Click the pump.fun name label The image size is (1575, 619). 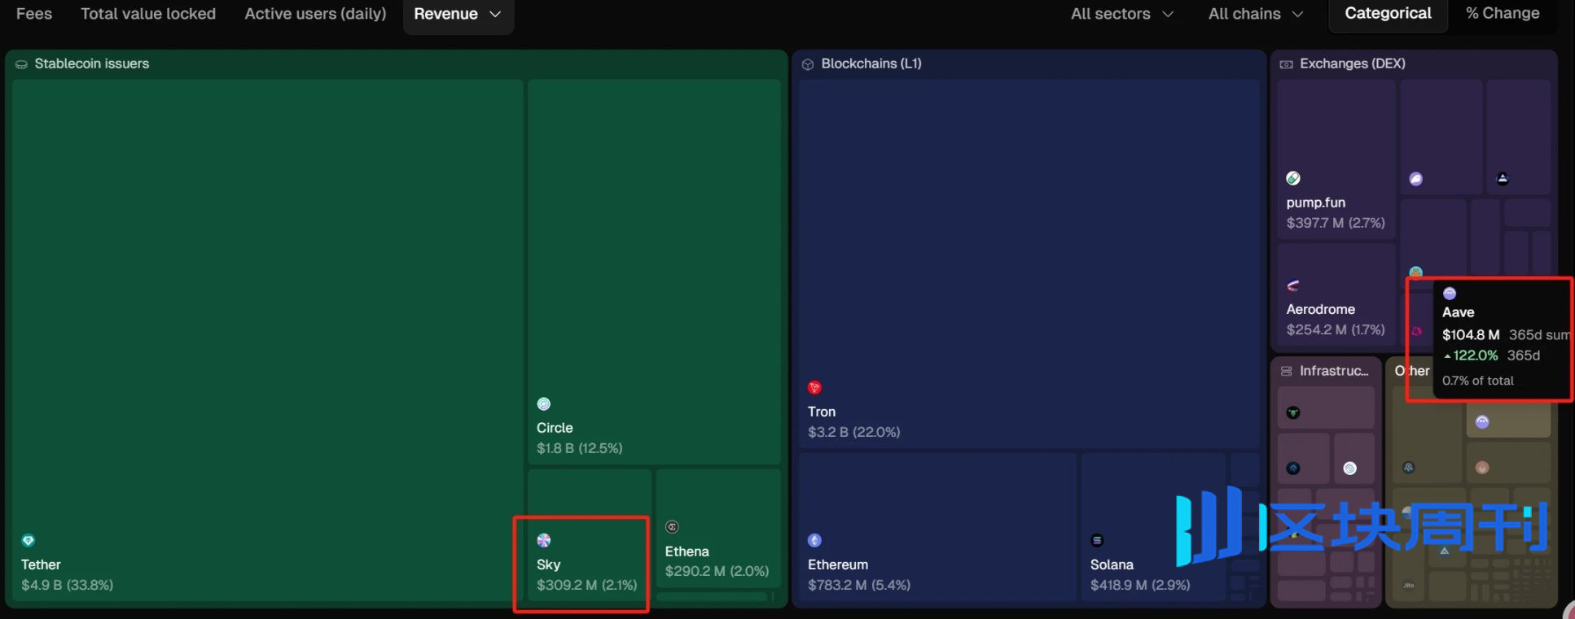coord(1316,203)
